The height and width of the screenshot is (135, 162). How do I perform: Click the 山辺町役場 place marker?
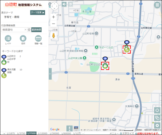click(x=96, y=34)
